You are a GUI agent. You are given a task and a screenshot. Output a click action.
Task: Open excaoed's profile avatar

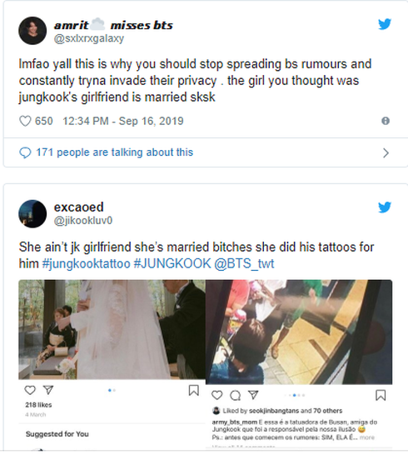(x=32, y=214)
